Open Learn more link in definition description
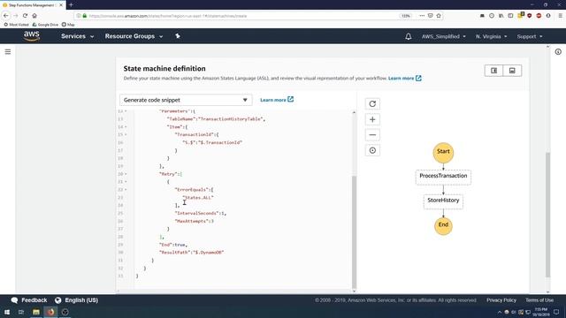The image size is (566, 318). pyautogui.click(x=405, y=79)
